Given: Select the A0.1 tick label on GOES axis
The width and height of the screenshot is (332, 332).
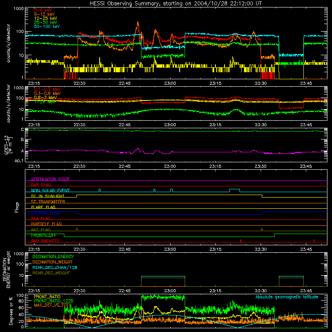Looking at the screenshot, I should point(19,161).
